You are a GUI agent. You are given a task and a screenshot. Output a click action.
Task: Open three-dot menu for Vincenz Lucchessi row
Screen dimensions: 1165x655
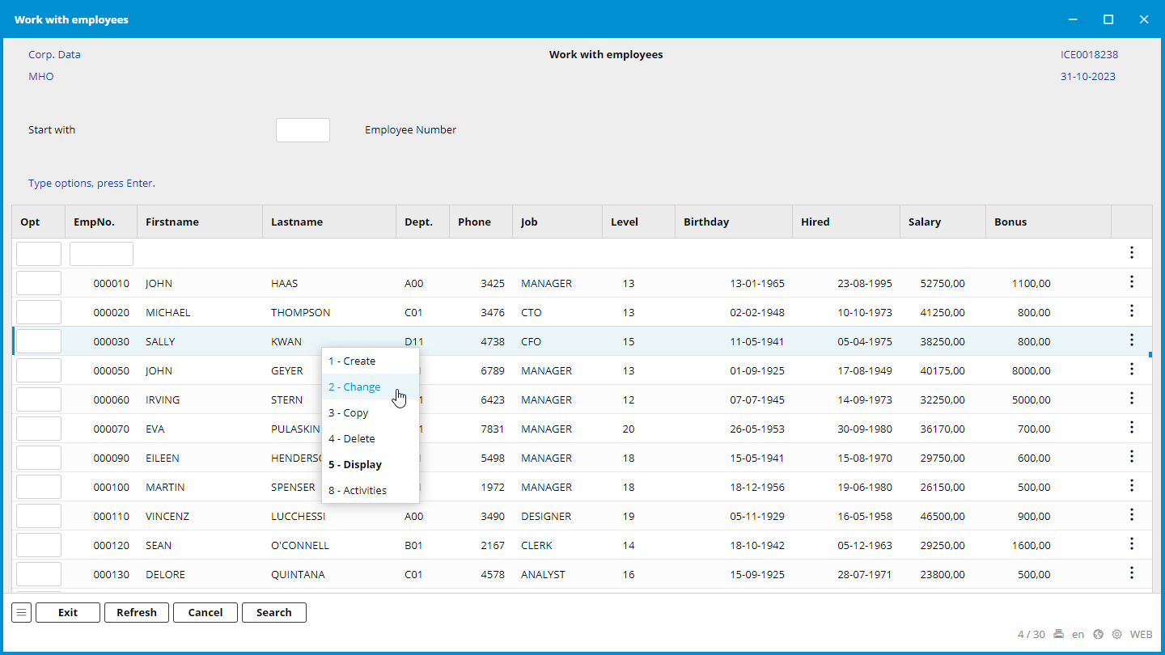tap(1131, 515)
